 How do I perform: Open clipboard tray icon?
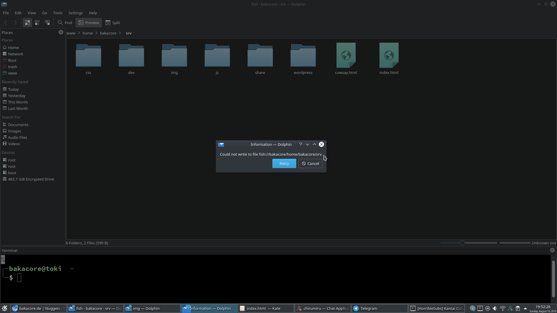518,308
